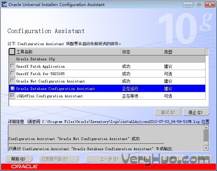Click the details scrollbar thumb
217x171 pixels.
click(x=206, y=143)
